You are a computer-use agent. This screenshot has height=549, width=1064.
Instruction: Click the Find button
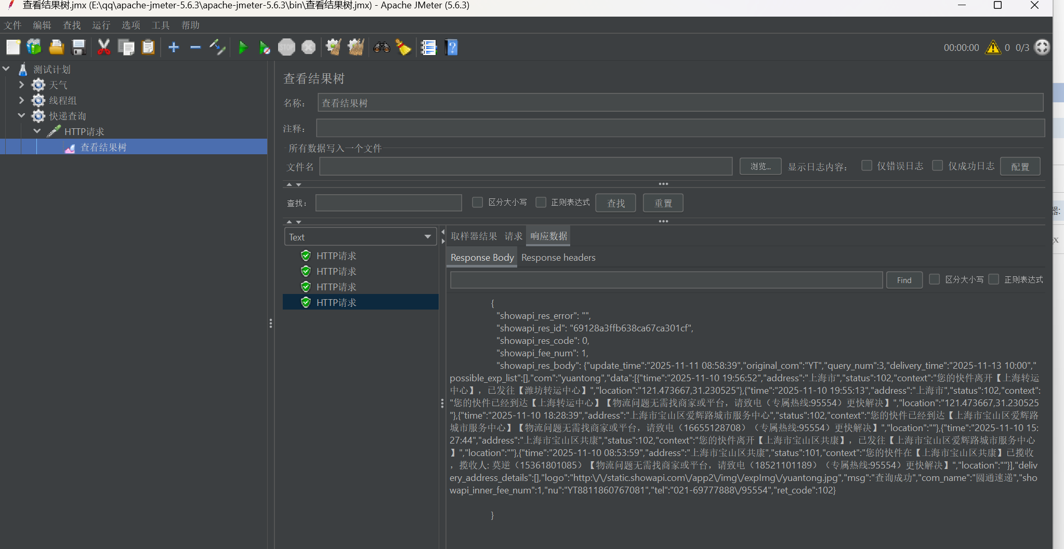pos(904,280)
